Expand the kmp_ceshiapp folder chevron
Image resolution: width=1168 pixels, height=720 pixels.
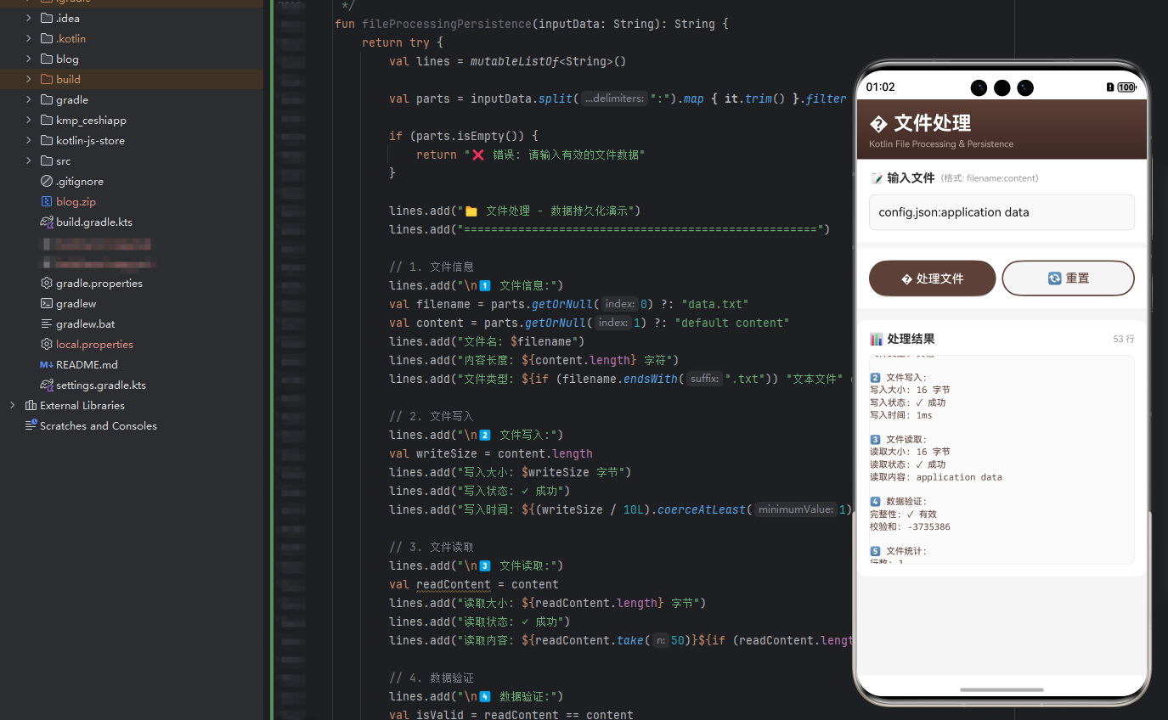pos(29,120)
